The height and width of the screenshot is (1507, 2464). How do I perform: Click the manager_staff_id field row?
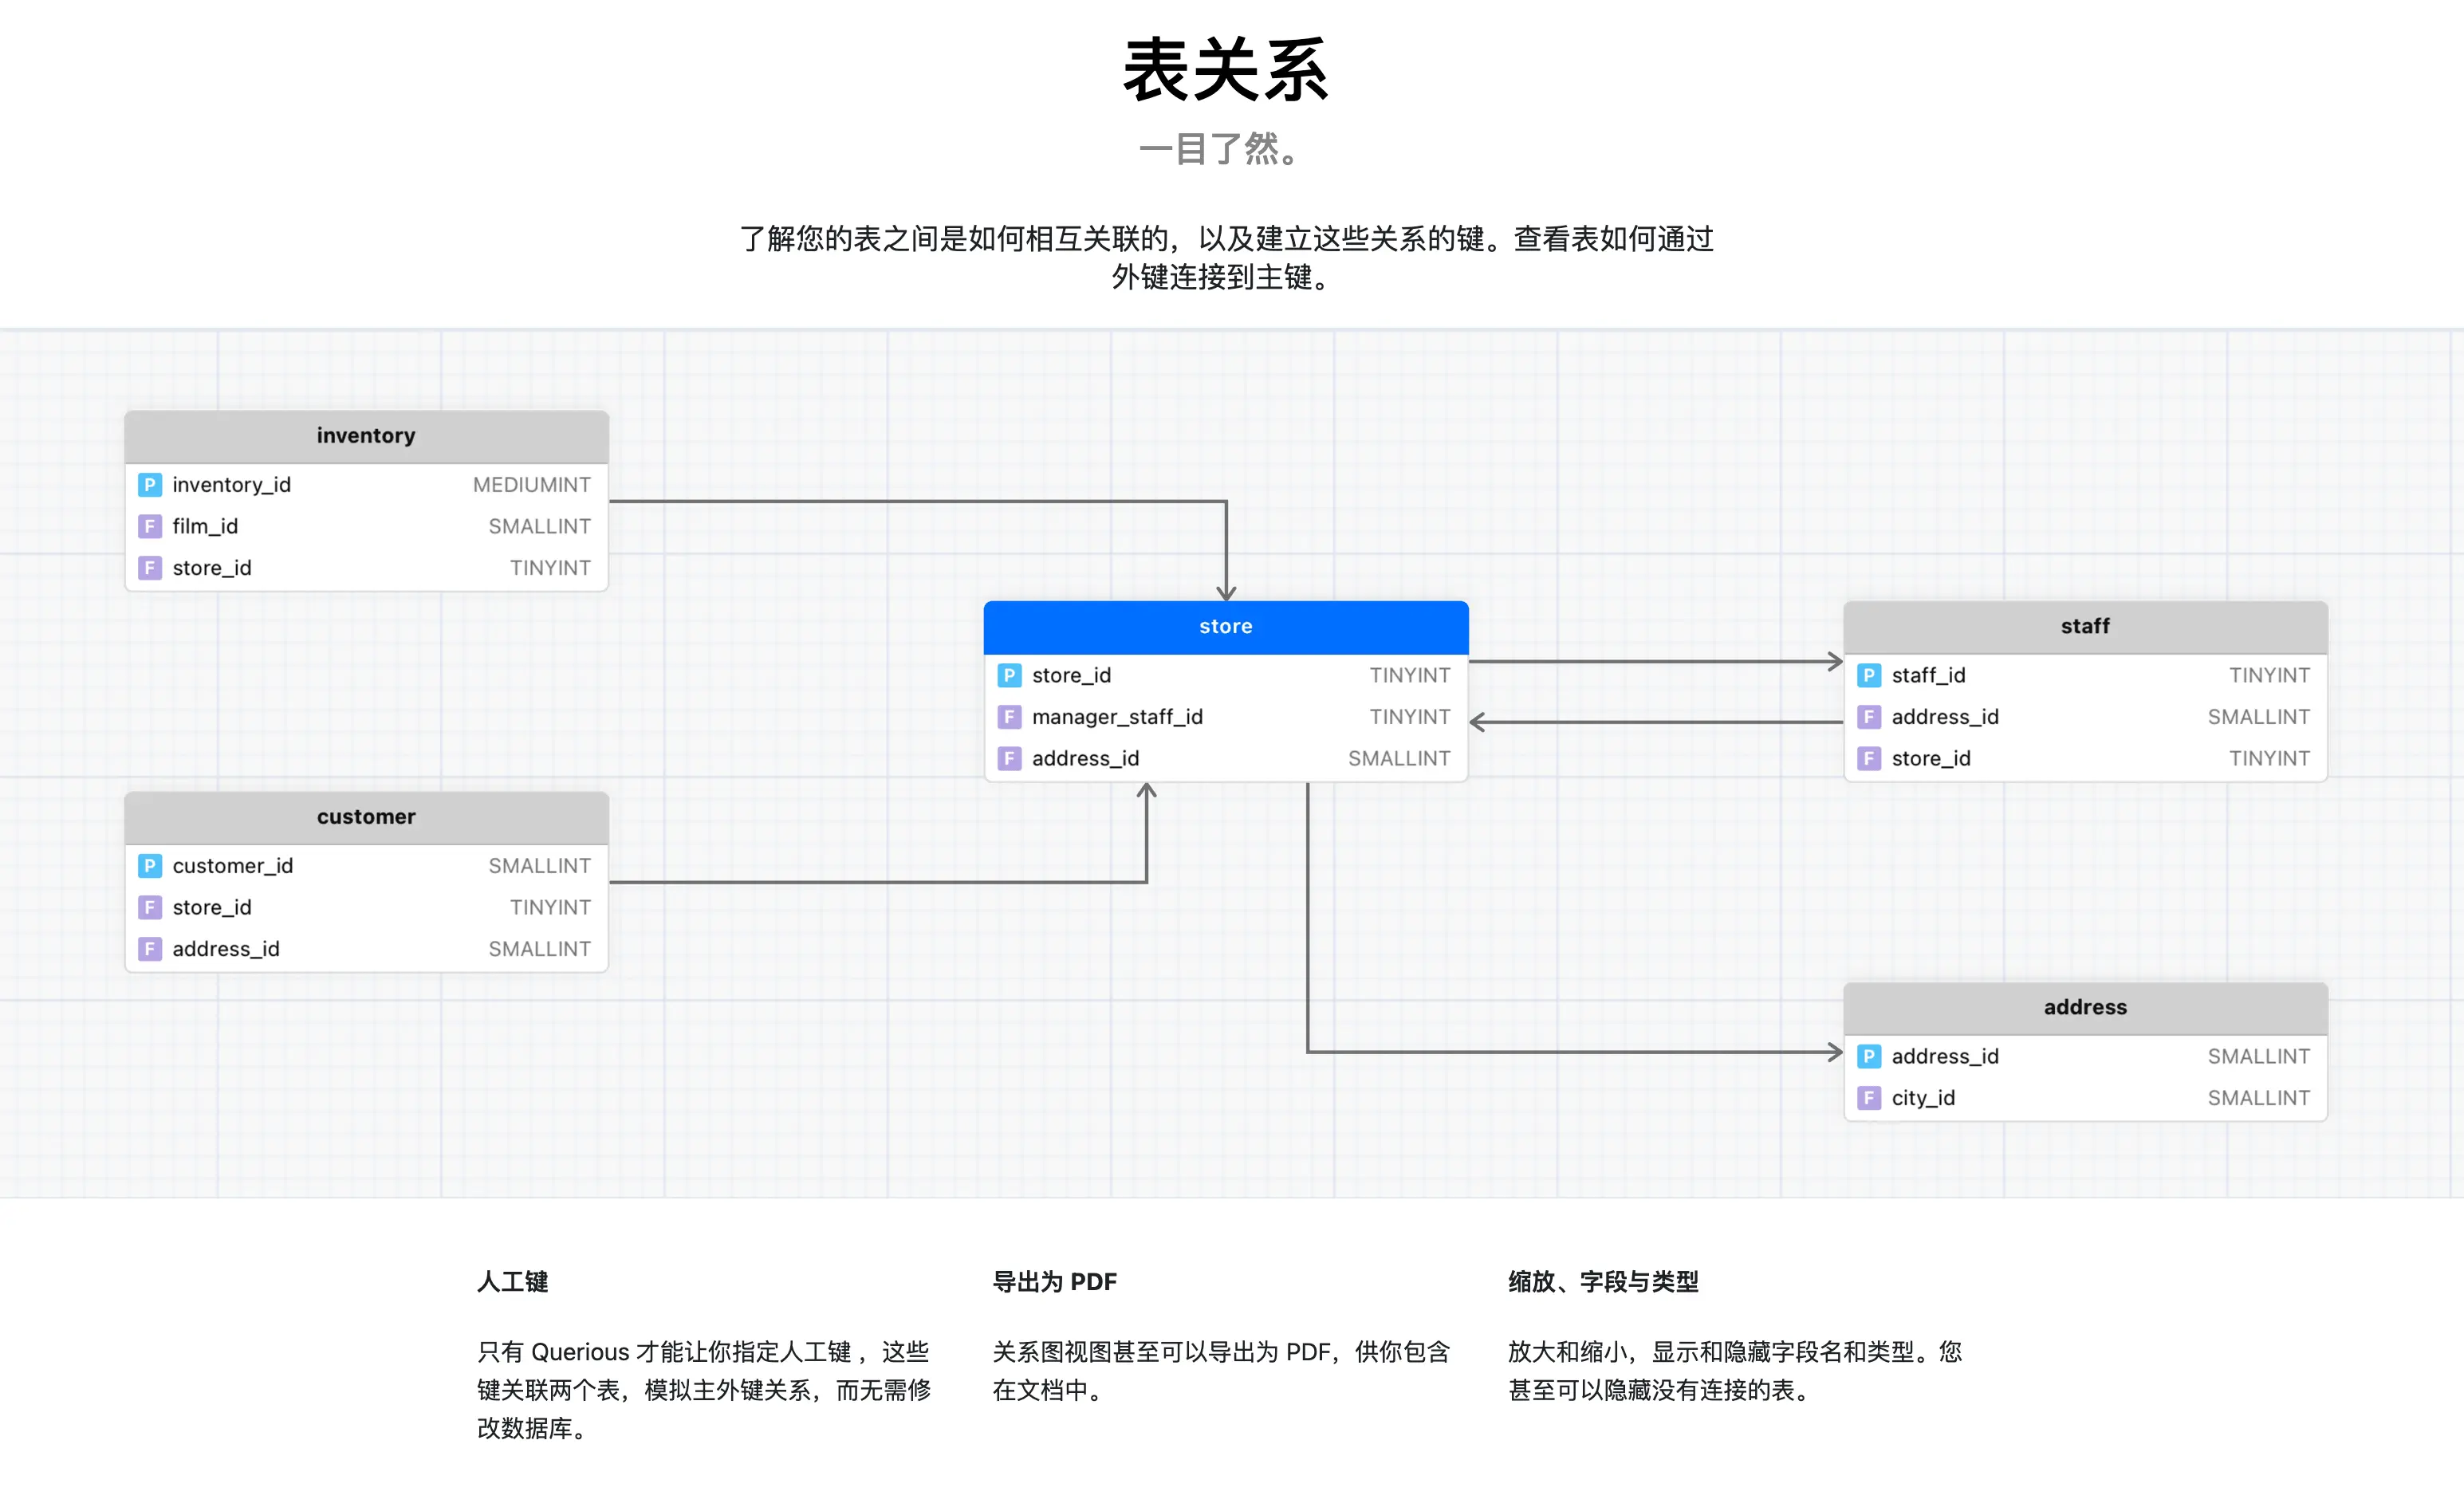coord(1116,717)
